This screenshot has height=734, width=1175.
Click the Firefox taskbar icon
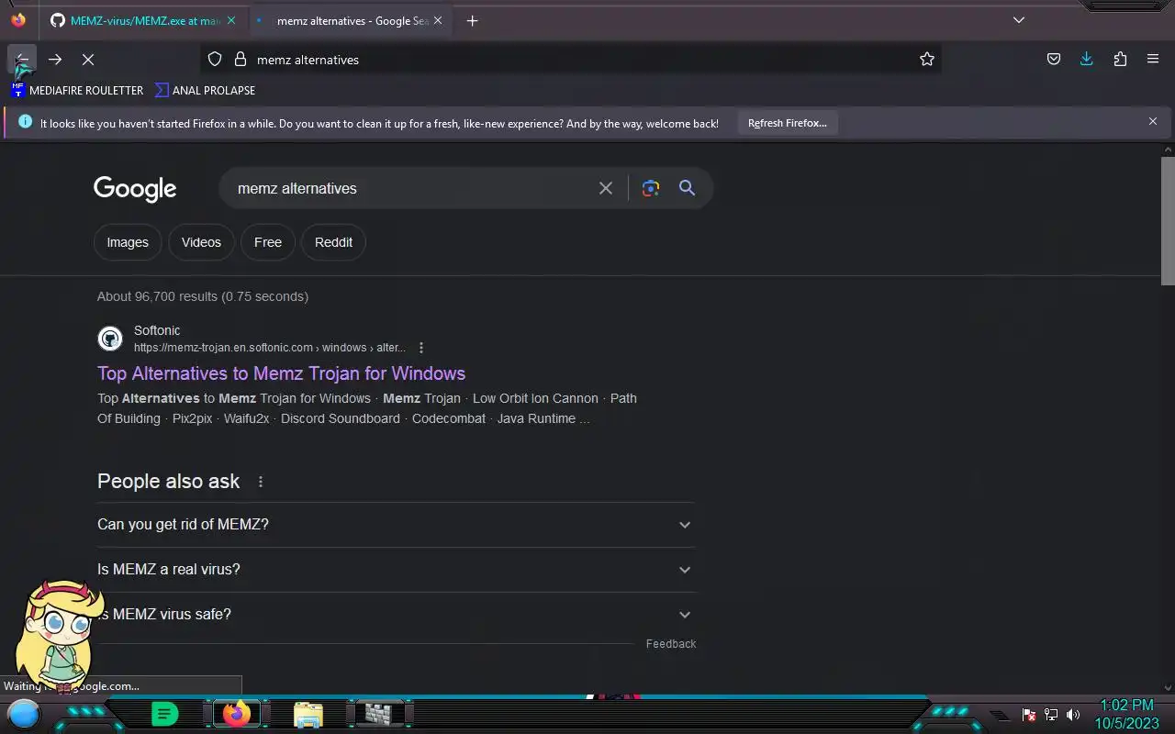coord(237,714)
